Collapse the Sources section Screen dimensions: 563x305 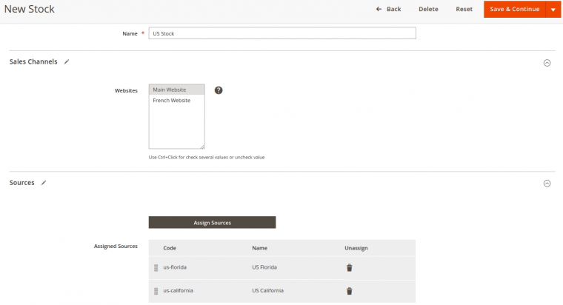coord(547,183)
